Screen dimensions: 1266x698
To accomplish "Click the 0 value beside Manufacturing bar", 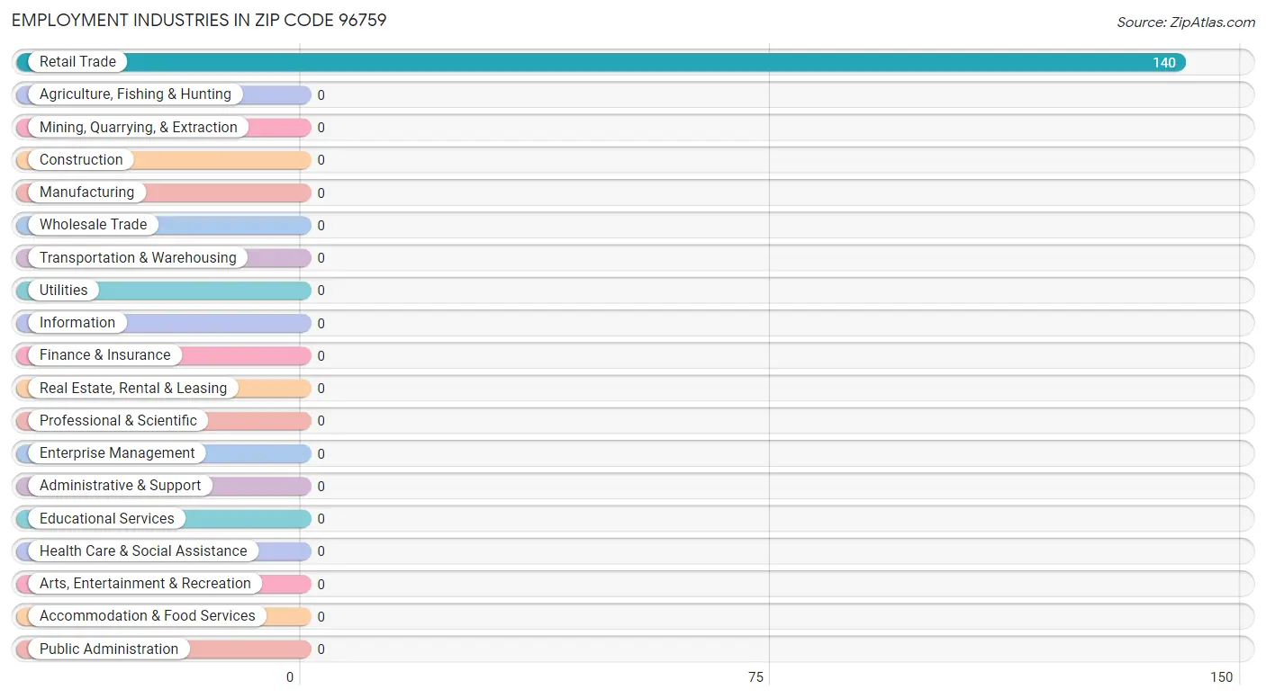I will (x=321, y=193).
